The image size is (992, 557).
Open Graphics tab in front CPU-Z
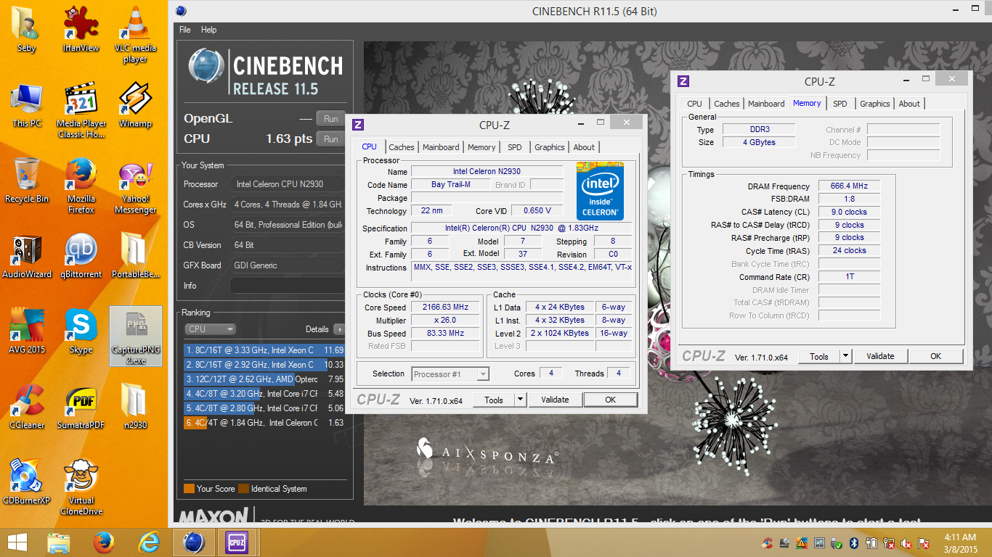550,147
